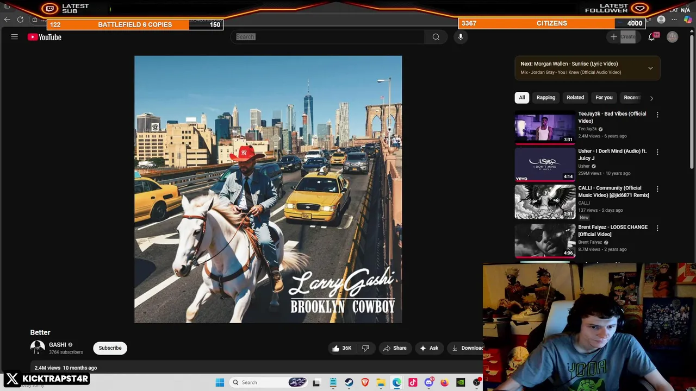Screen dimensions: 696x391
Task: Open options for TeeJay3k Bad Vibes video
Action: pyautogui.click(x=657, y=115)
